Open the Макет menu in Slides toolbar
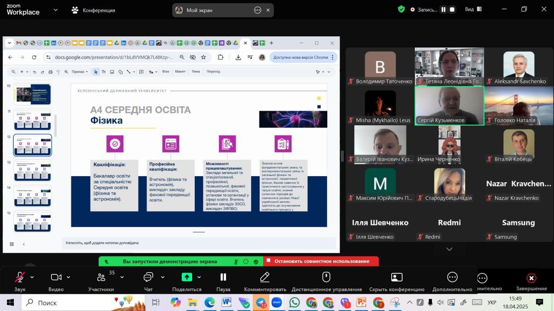Viewport: 554px width, 311px height. 180,72
